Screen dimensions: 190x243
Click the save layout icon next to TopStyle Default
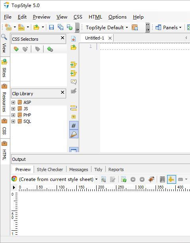pos(135,27)
